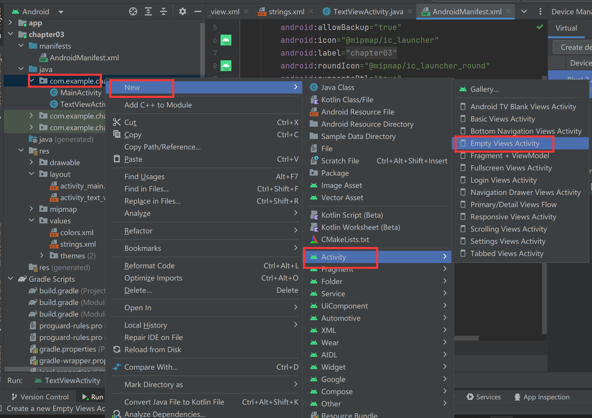Expand the app module node
Screen dimensions: 592x418
(x=10, y=22)
